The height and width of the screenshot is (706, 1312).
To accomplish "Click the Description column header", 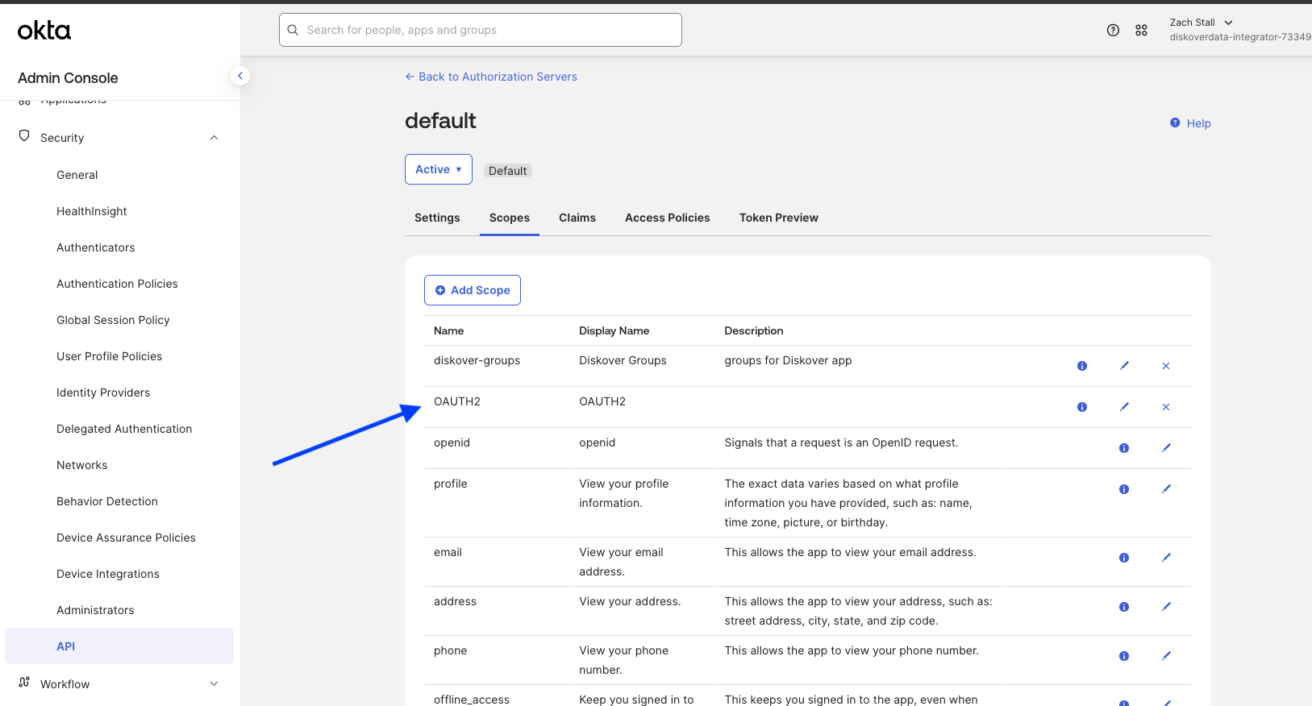I will (754, 330).
